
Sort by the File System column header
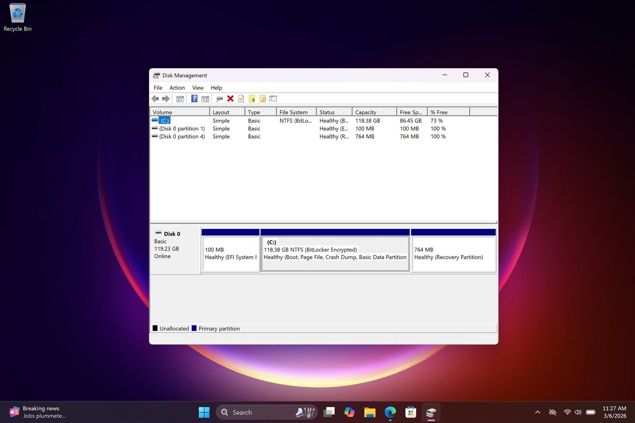pyautogui.click(x=296, y=112)
